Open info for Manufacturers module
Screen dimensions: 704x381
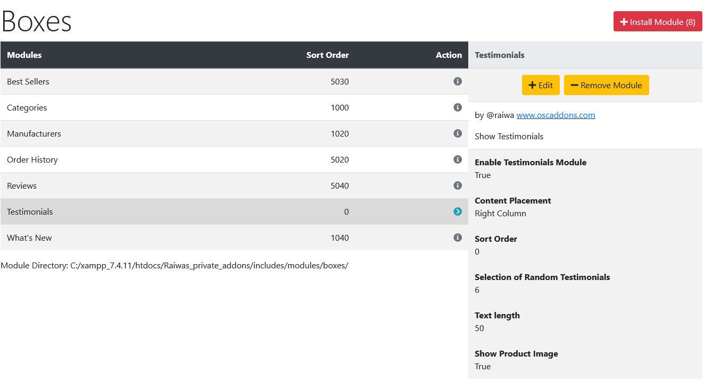click(x=458, y=133)
